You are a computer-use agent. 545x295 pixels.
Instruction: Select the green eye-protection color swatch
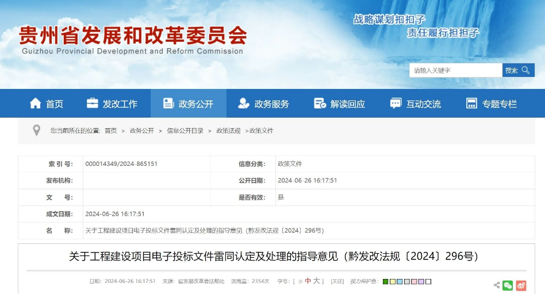click(x=385, y=282)
